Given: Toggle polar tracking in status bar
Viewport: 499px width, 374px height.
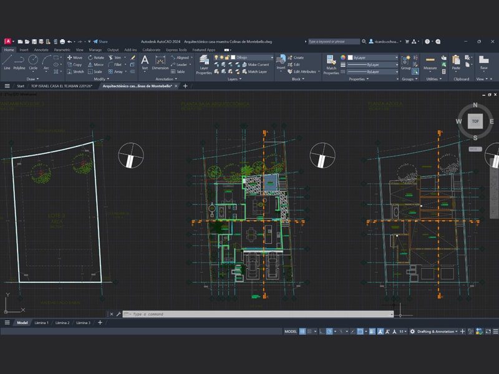Looking at the screenshot, I should coord(329,332).
